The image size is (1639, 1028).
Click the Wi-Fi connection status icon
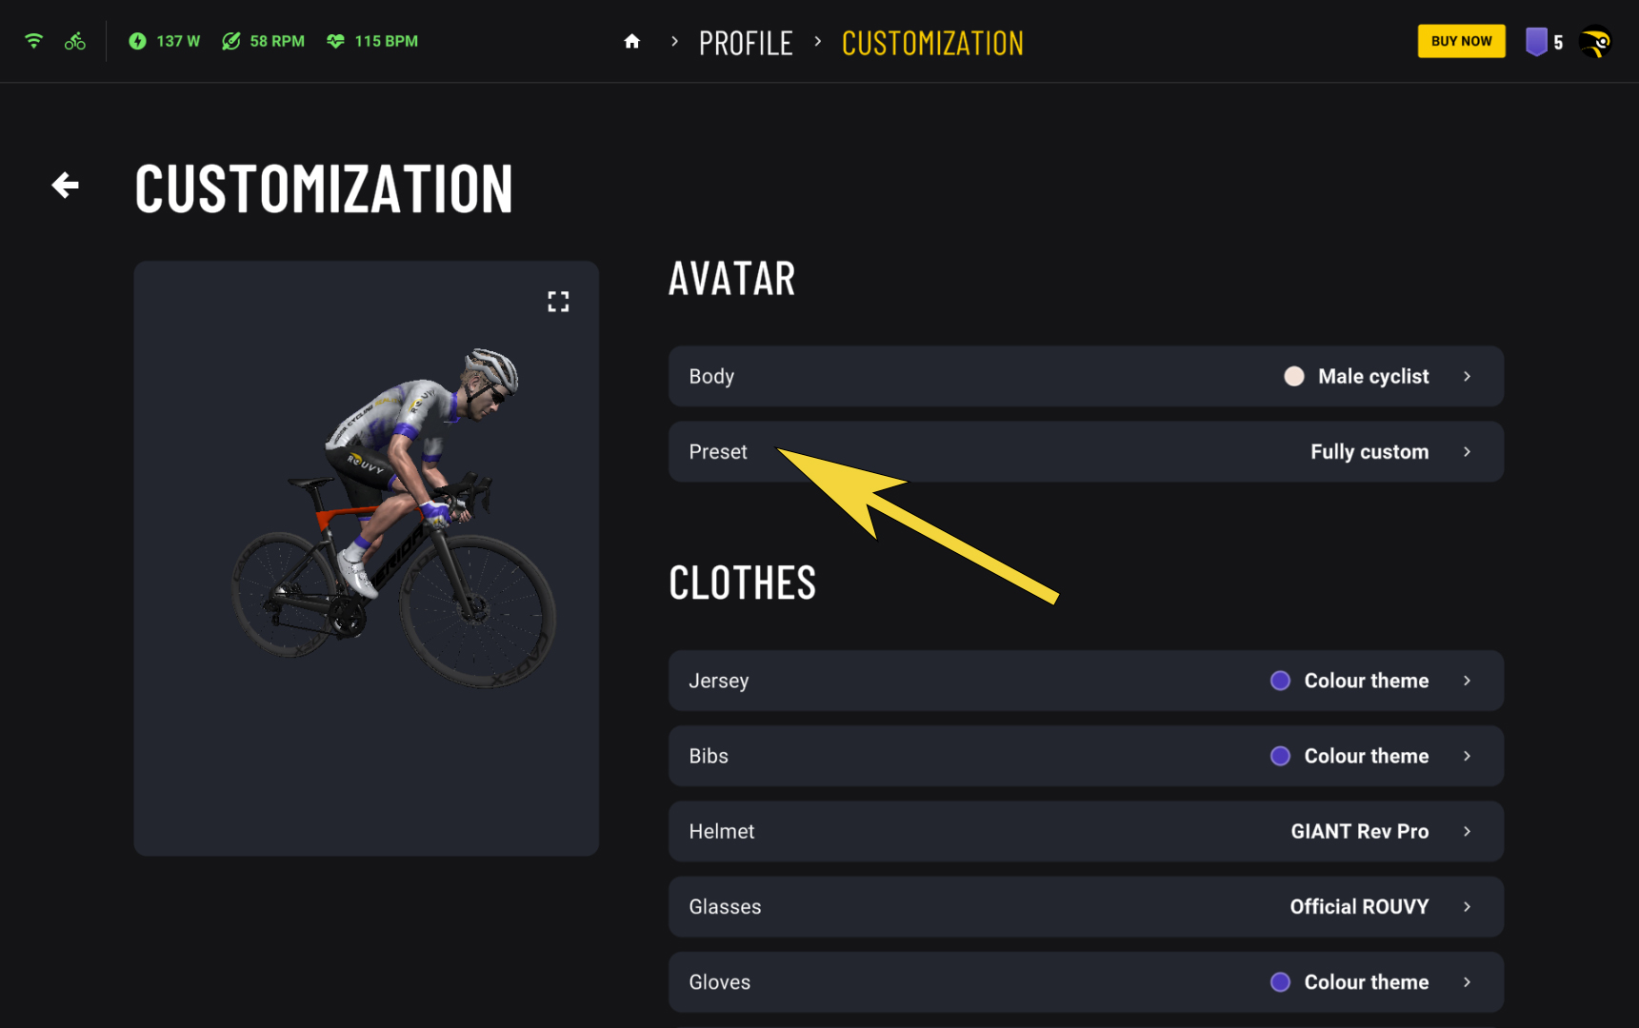click(34, 41)
